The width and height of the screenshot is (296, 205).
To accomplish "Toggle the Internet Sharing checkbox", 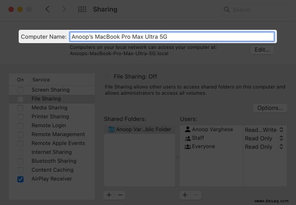I will point(20,152).
